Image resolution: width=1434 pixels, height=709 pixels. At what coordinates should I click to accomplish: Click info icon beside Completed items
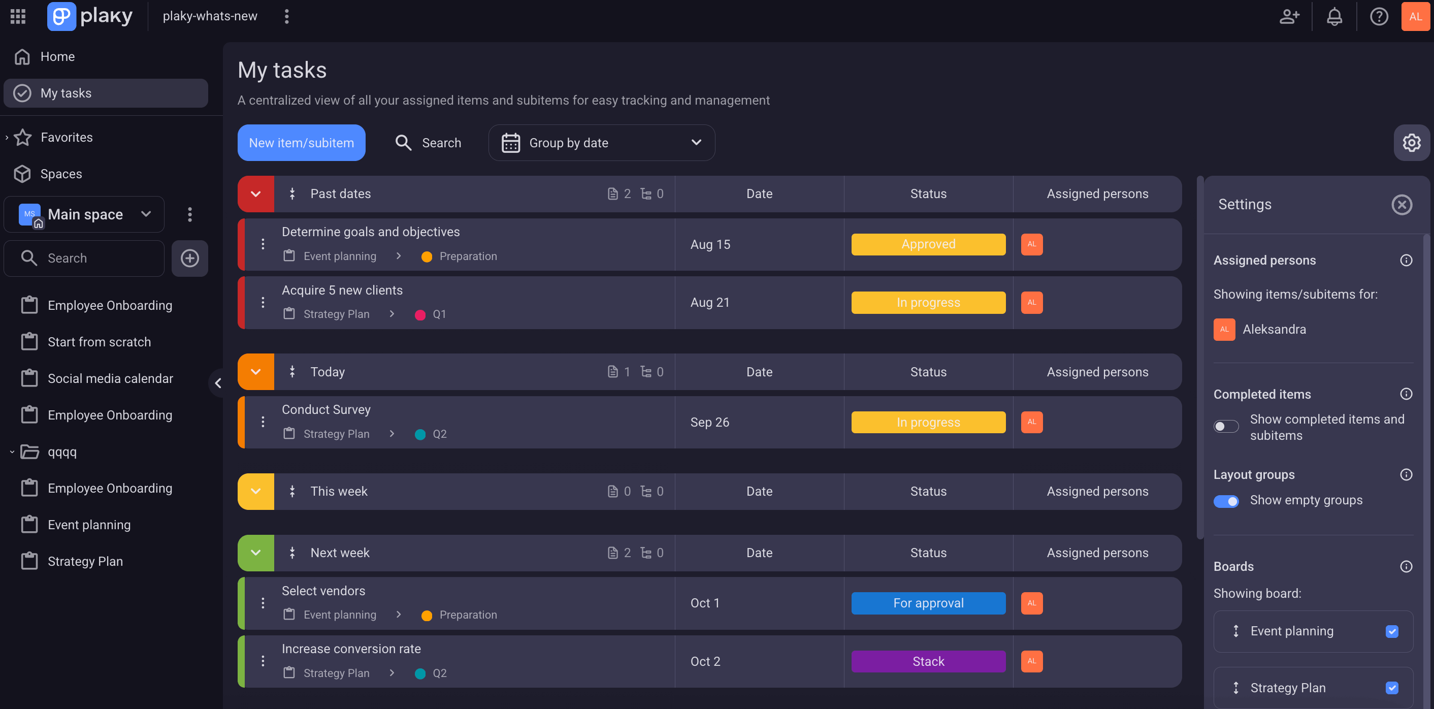point(1406,394)
